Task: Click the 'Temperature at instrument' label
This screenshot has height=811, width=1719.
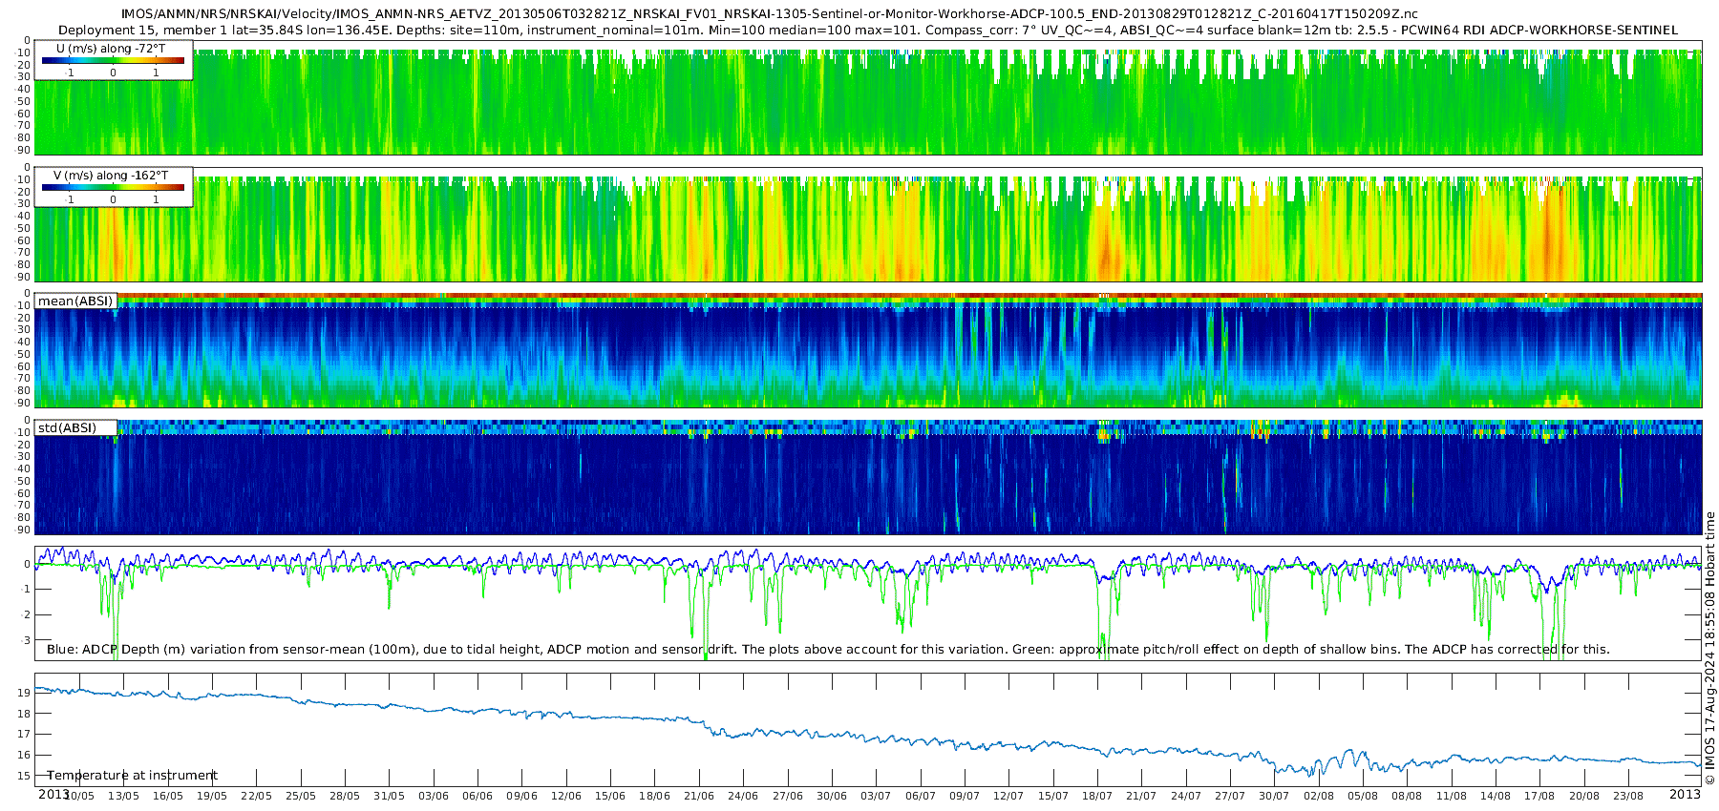Action: [x=133, y=776]
